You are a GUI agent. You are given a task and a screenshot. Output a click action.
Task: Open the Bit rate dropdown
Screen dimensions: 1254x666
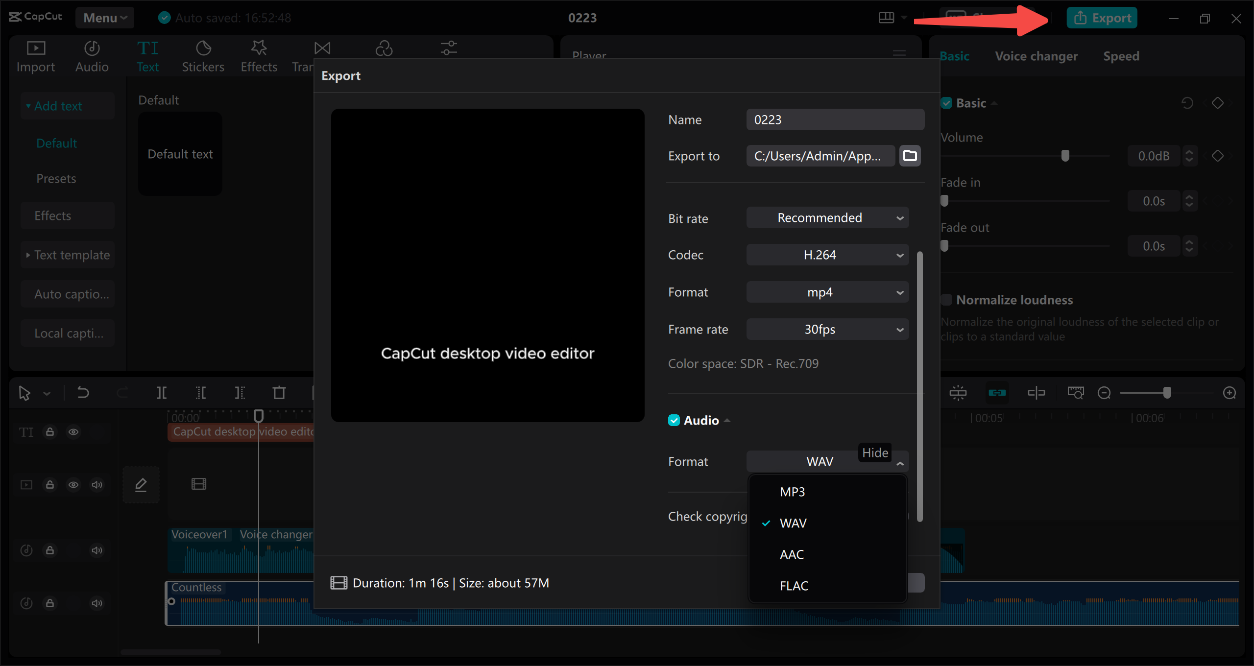tap(827, 218)
